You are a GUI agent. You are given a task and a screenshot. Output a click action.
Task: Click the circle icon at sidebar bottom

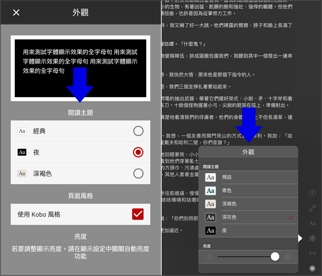(313, 268)
